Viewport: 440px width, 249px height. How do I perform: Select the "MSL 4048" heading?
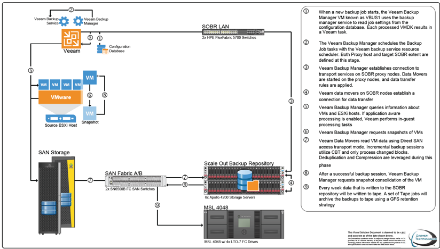[216, 207]
